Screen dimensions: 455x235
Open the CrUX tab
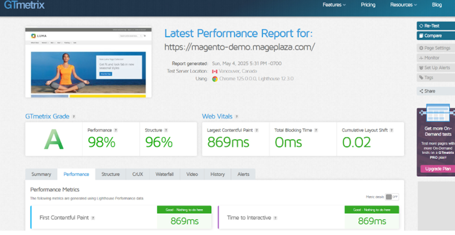pos(138,174)
